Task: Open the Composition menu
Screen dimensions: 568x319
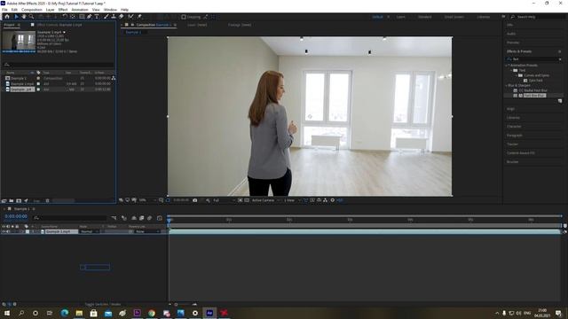Action: (32, 10)
